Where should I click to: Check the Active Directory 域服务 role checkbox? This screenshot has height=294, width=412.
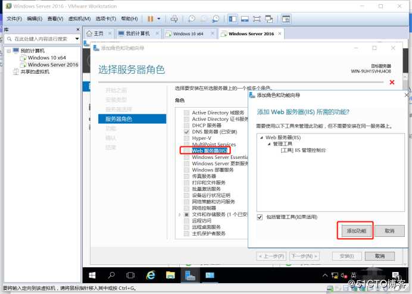186,112
